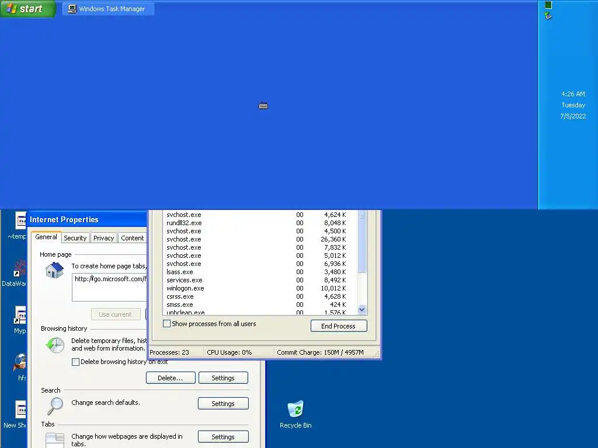The height and width of the screenshot is (448, 598).
Task: Select the lsass.exe process row
Action: point(260,272)
